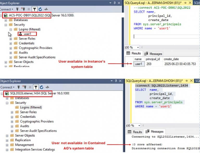This screenshot has width=200, height=153.
Task: Open Activity Monitor icon in bottom Object Explorer
Action: click(x=47, y=87)
